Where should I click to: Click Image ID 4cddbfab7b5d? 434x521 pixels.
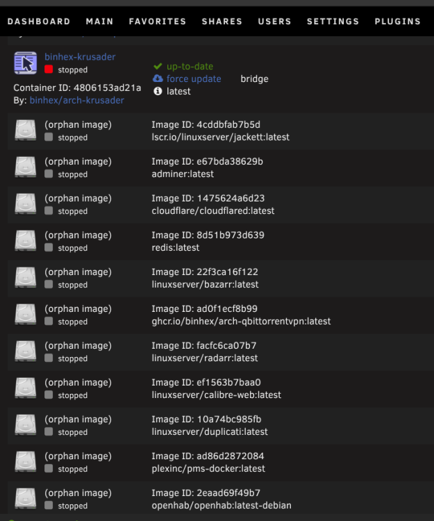206,124
